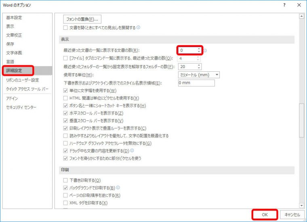This screenshot has height=222, width=307.
Task: Confirm with the OK button
Action: click(265, 215)
